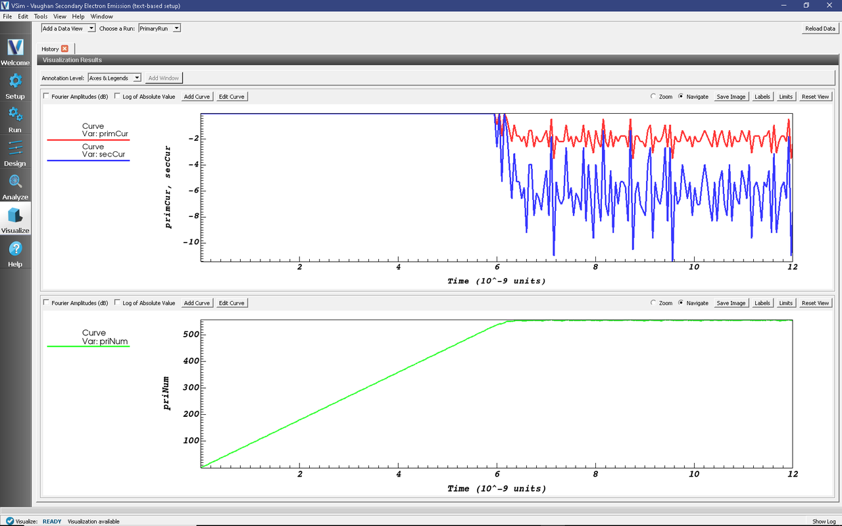Open the Welcome sidebar panel
Screen dimensions: 842x526
15,52
